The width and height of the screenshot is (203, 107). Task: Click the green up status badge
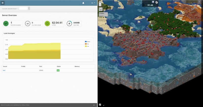[58, 71]
